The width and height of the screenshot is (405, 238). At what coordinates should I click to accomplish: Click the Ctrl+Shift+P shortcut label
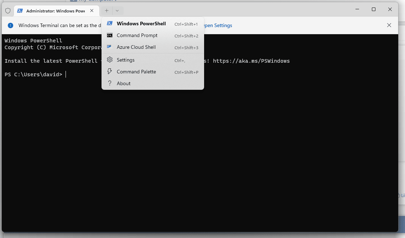(186, 72)
